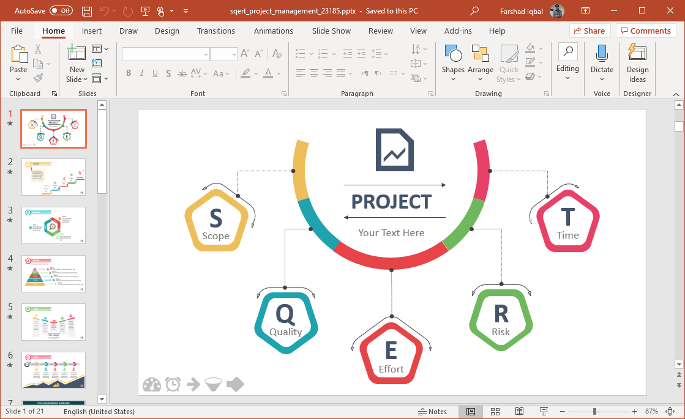685x419 pixels.
Task: Click the Save icon in title bar
Action: coord(87,11)
